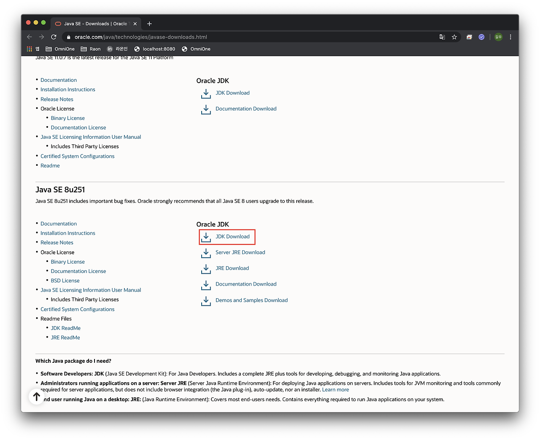Open Documentation Download link in Java SE 11 section
Viewport: 540px width, 440px height.
pyautogui.click(x=246, y=109)
